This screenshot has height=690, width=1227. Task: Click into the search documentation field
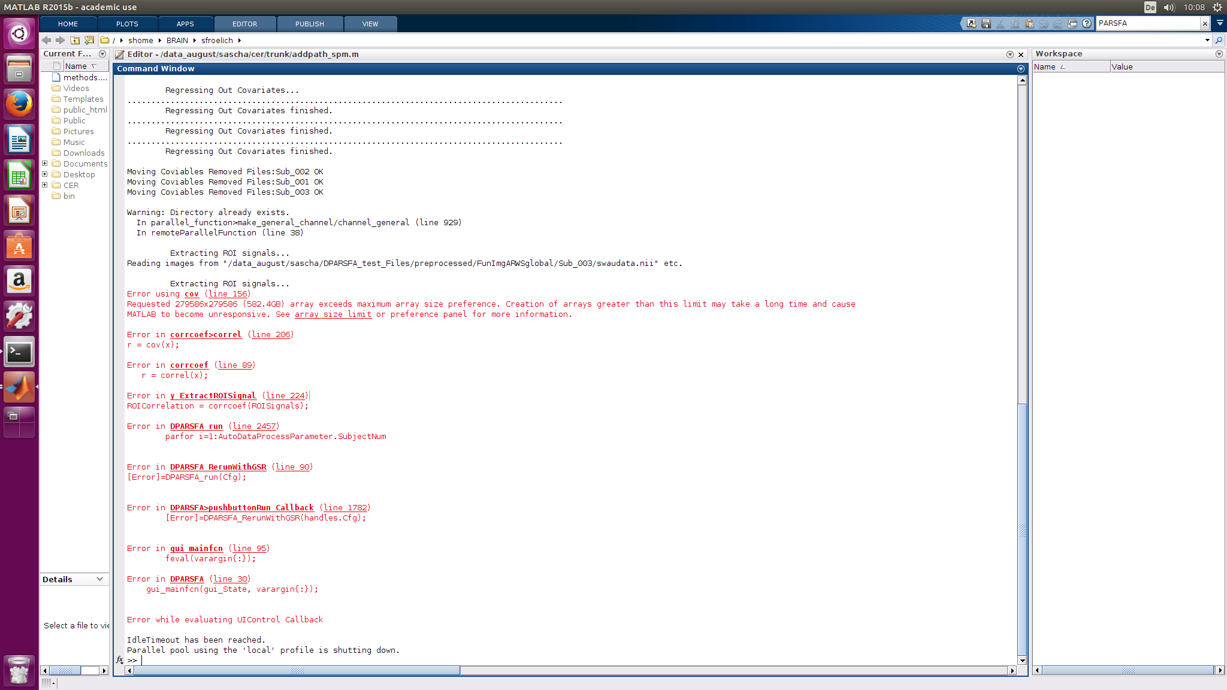[x=1148, y=23]
